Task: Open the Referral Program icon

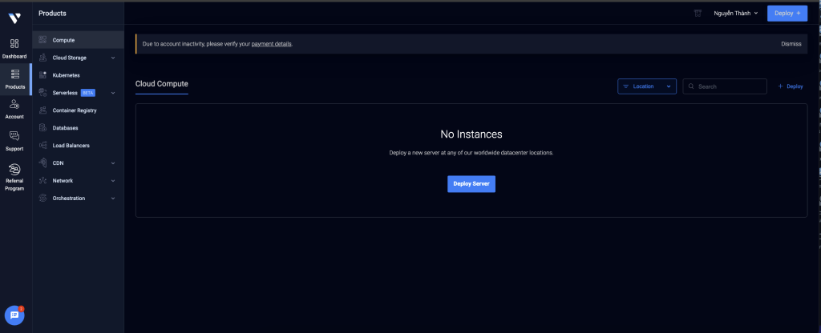Action: [x=14, y=170]
